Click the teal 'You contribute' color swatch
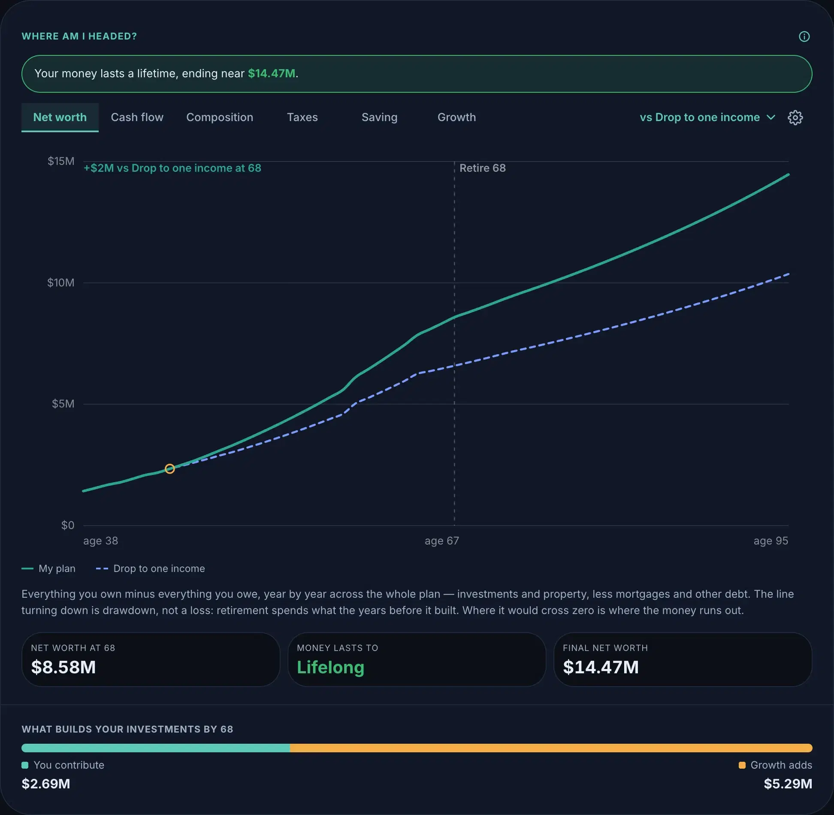The image size is (834, 815). 25,765
